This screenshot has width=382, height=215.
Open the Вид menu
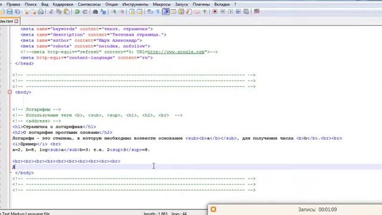coord(45,4)
